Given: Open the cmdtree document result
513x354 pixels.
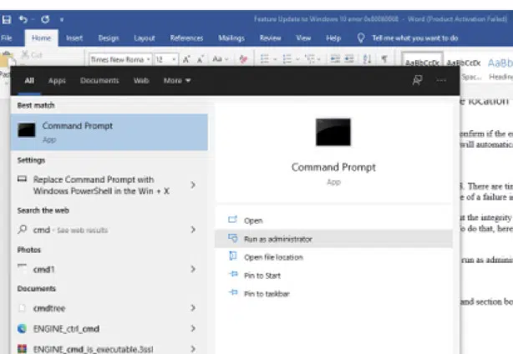Looking at the screenshot, I should coord(49,308).
